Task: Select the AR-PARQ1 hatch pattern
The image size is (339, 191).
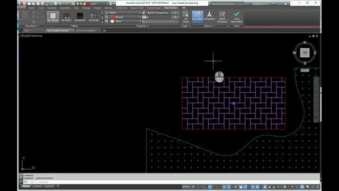Action: pyautogui.click(x=66, y=16)
